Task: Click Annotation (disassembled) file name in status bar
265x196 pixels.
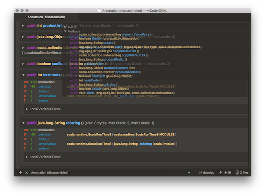Action: pyautogui.click(x=50, y=172)
